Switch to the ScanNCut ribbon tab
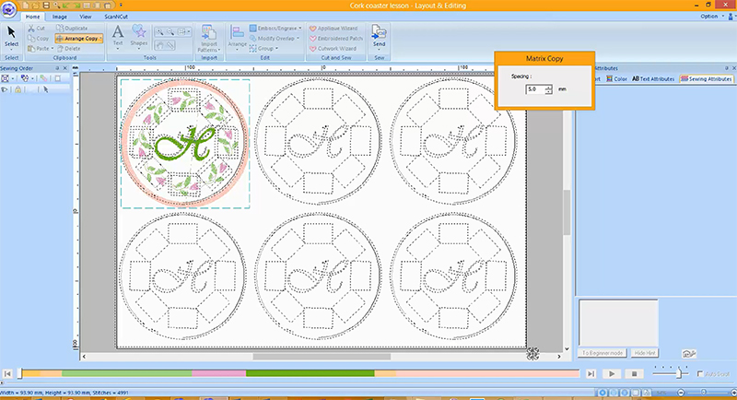 point(116,17)
